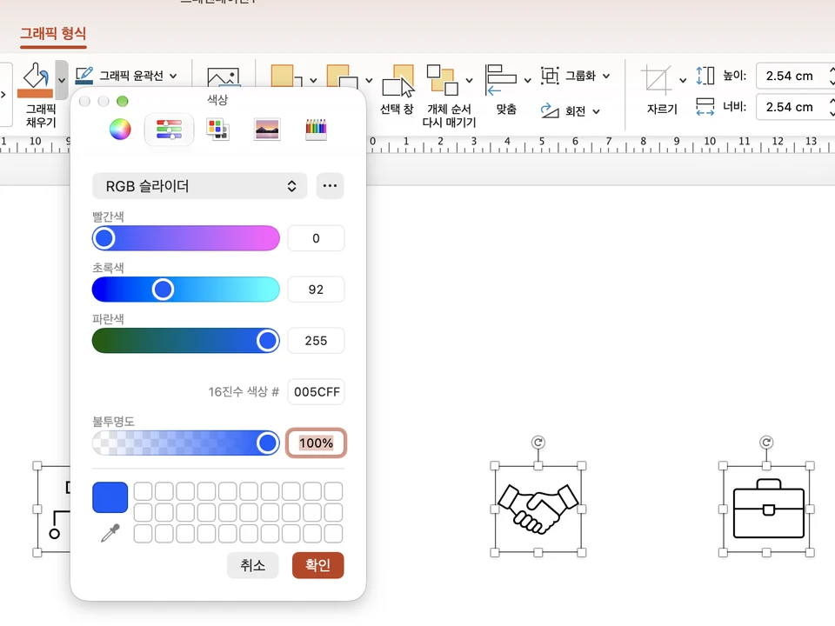Image resolution: width=835 pixels, height=626 pixels.
Task: Expand the reorder objects dropdown arrow
Action: 469,80
